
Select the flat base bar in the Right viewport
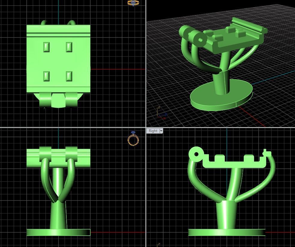pos(227,232)
